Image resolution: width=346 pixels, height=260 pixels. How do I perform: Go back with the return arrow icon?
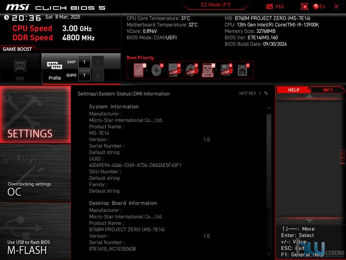pos(266,93)
